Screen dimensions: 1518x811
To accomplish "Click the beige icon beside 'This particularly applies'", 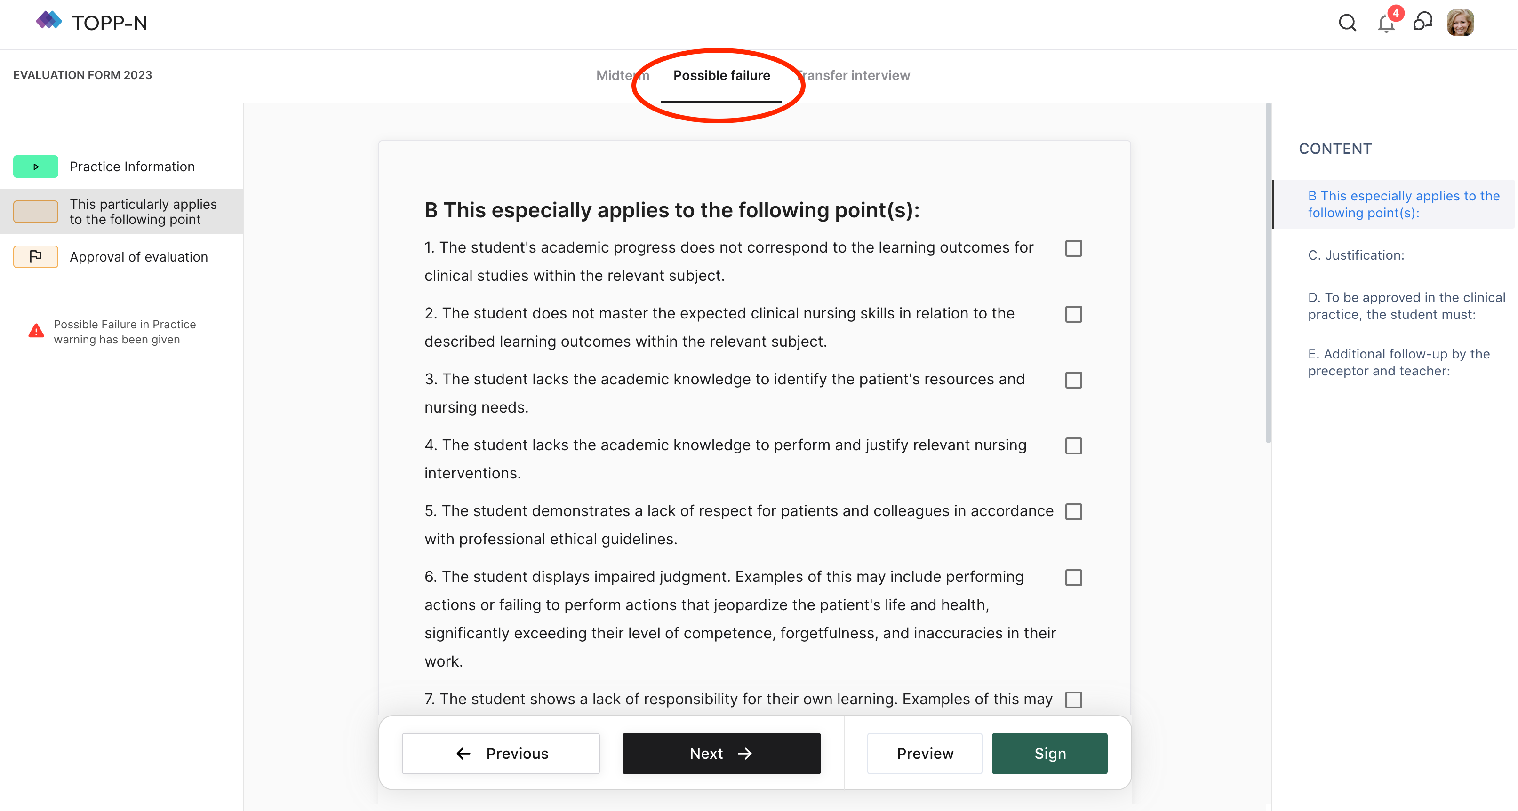I will click(36, 211).
